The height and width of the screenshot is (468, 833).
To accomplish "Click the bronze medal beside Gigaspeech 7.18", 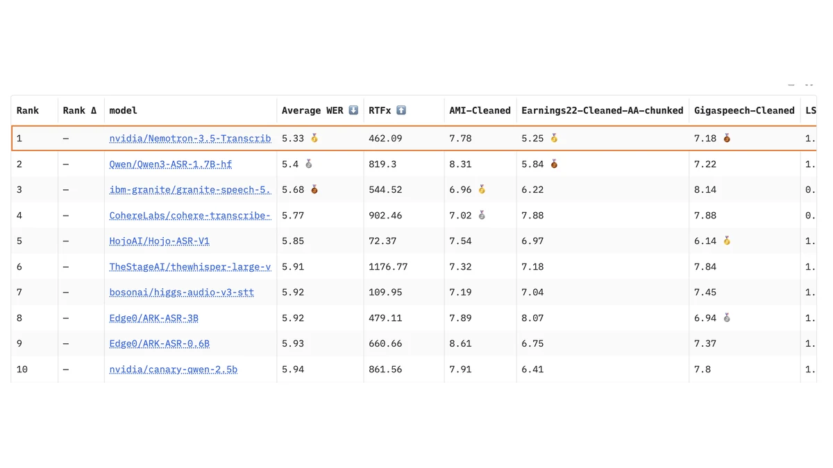I will pos(727,138).
